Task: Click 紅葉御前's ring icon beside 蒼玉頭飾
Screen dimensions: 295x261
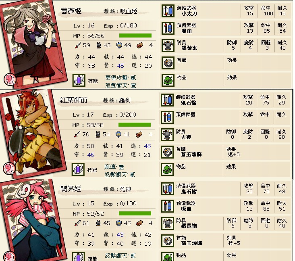Action: coord(167,152)
